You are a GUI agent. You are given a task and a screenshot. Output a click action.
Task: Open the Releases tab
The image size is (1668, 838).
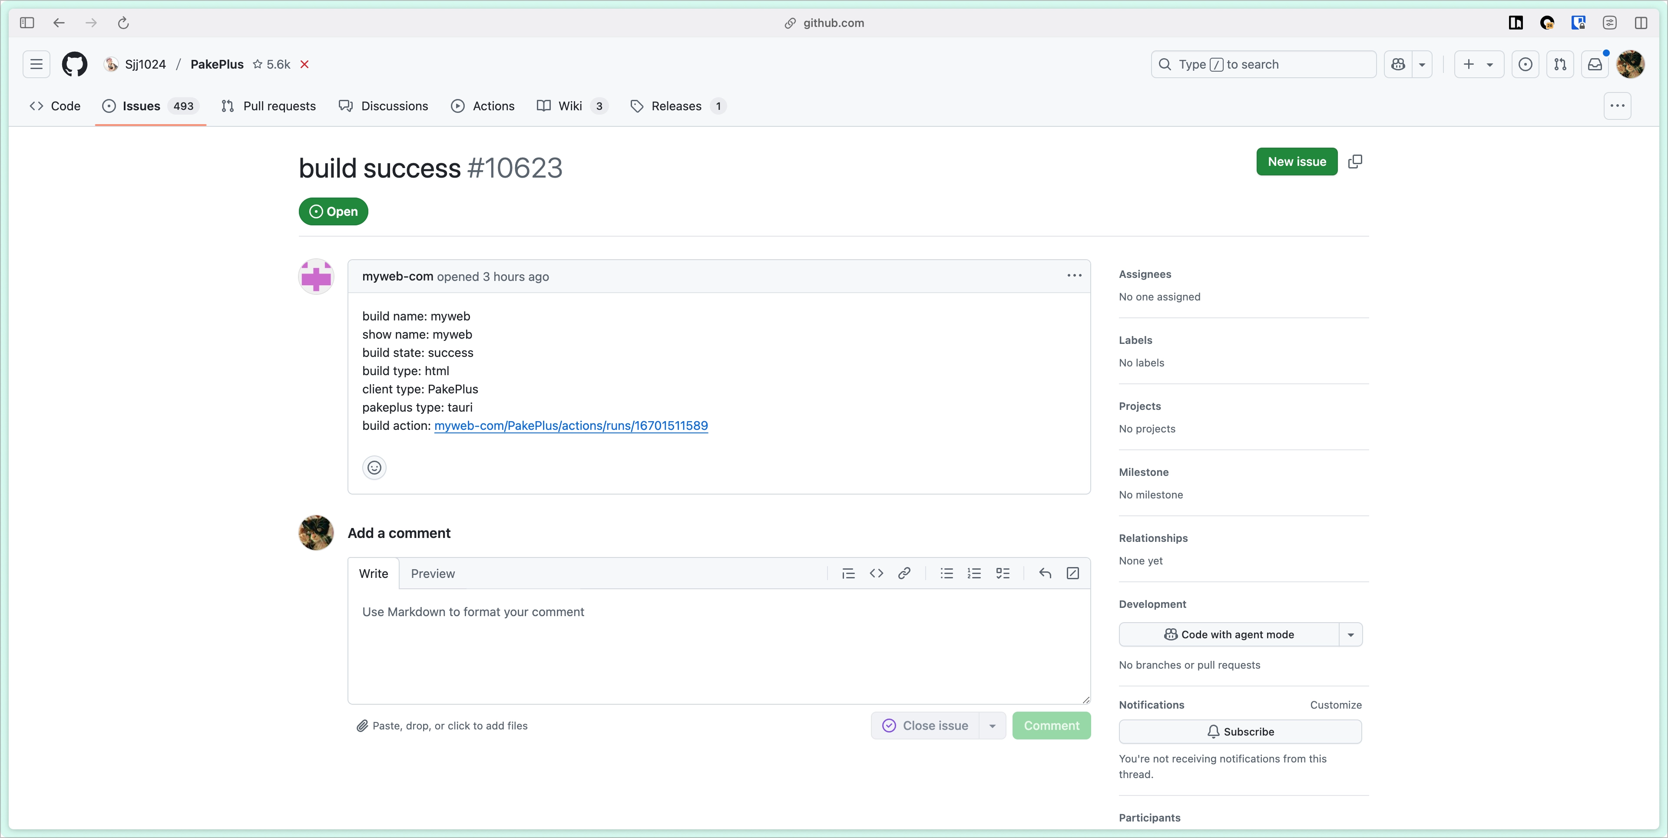[x=678, y=106]
